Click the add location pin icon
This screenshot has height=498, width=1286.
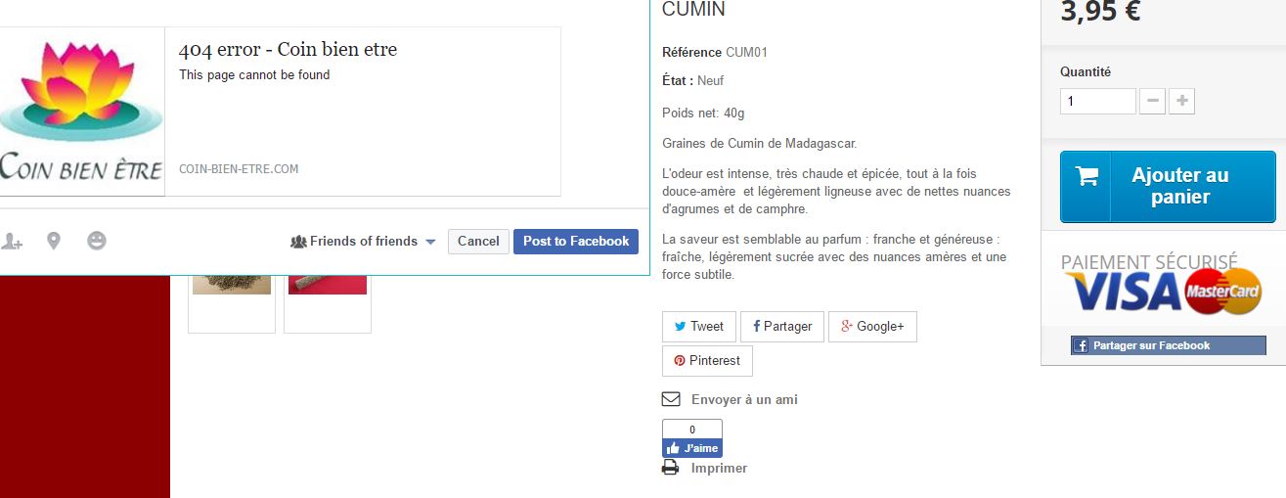tap(54, 241)
